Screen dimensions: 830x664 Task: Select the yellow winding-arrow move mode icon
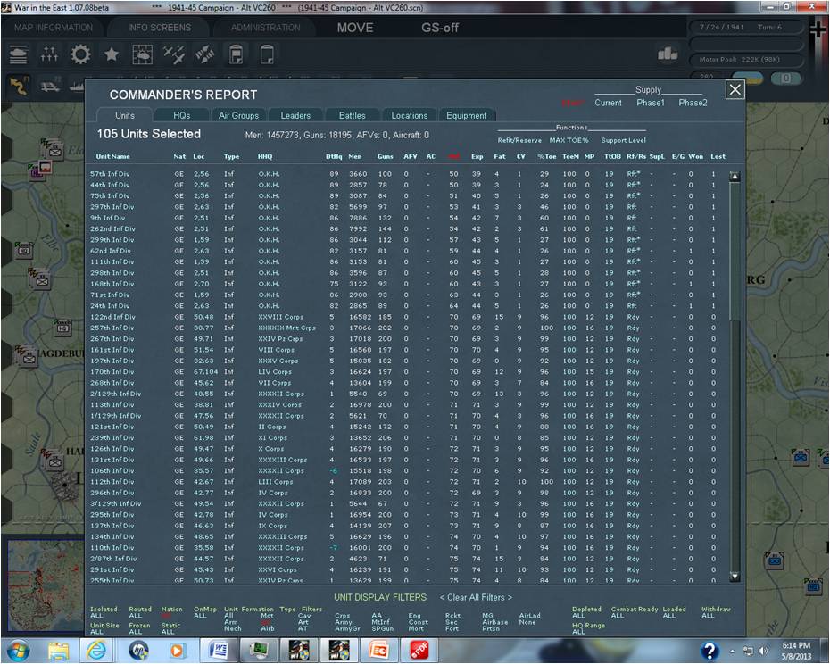(x=19, y=86)
